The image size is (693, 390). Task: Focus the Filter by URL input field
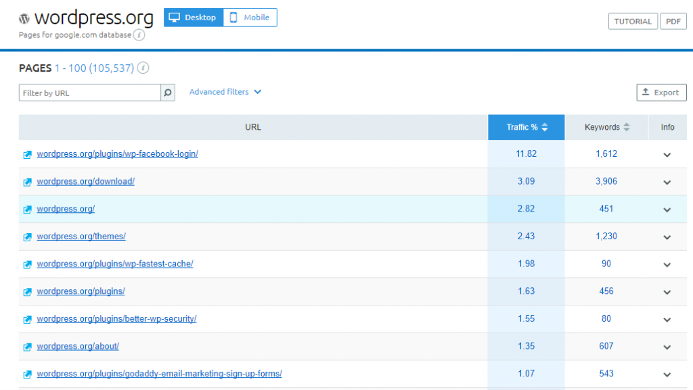point(90,93)
